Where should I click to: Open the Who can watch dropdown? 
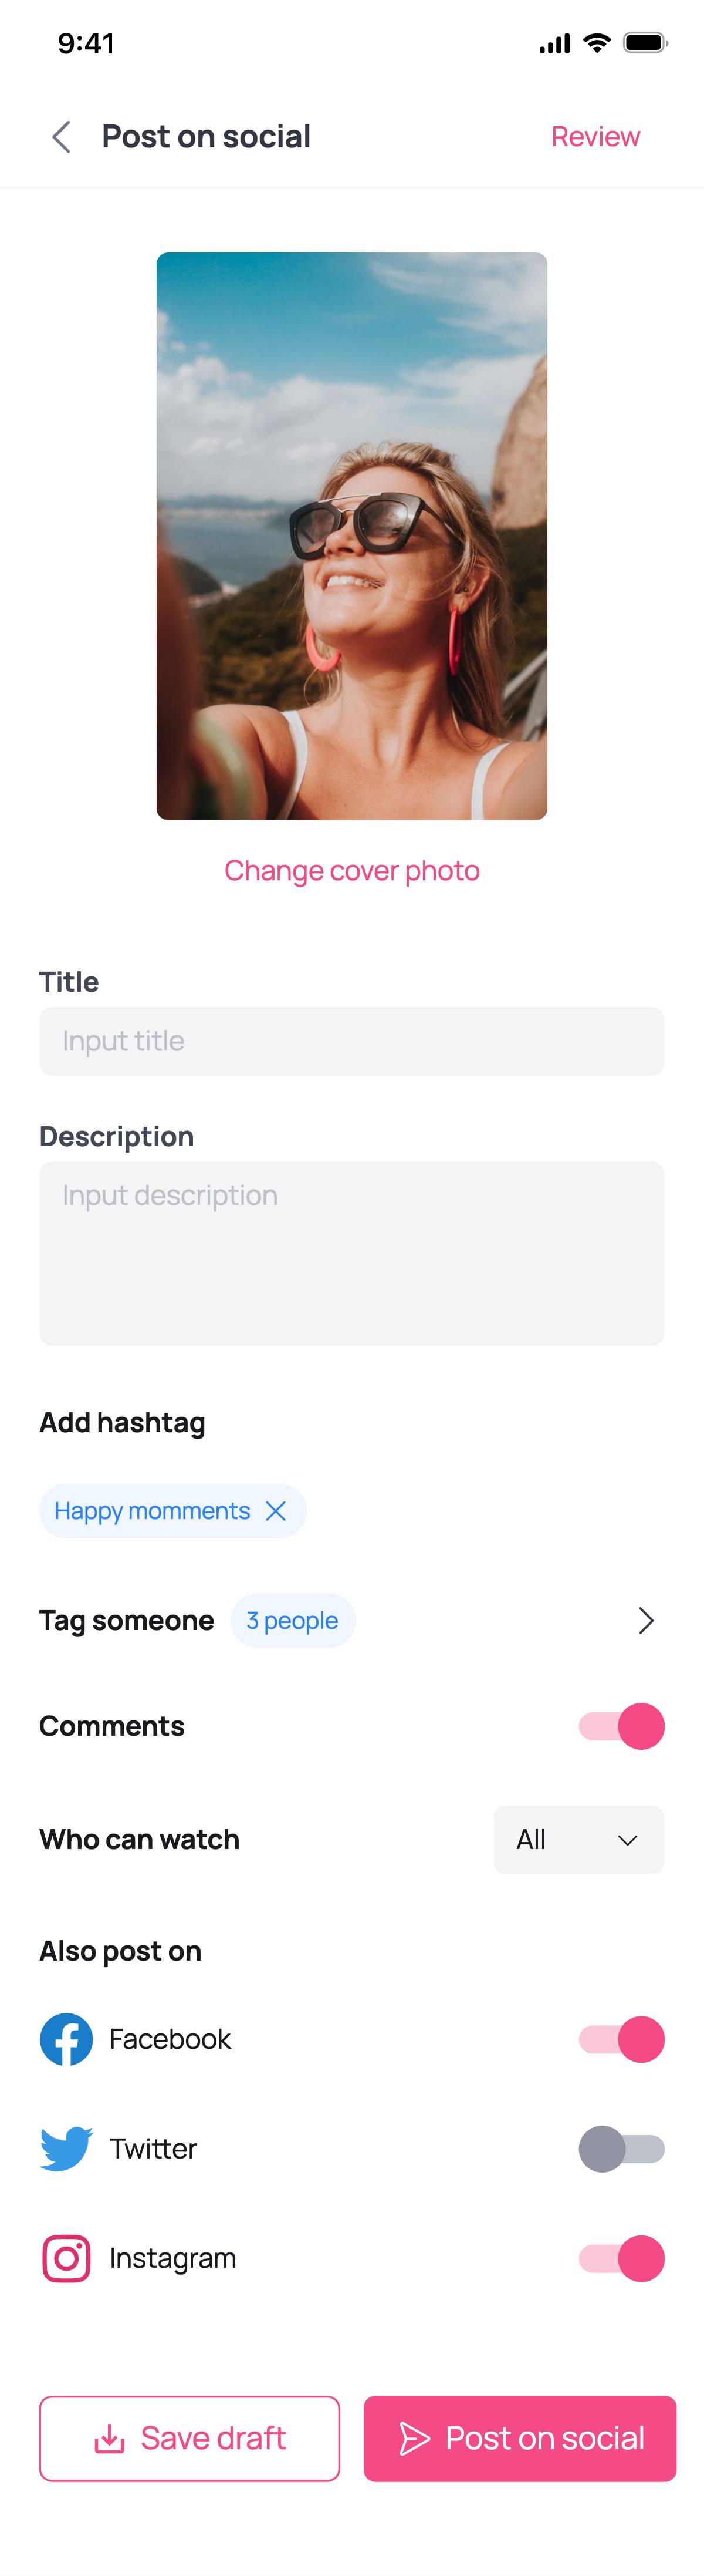point(578,1839)
